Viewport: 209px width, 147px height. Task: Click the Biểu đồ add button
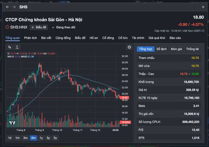(39, 27)
